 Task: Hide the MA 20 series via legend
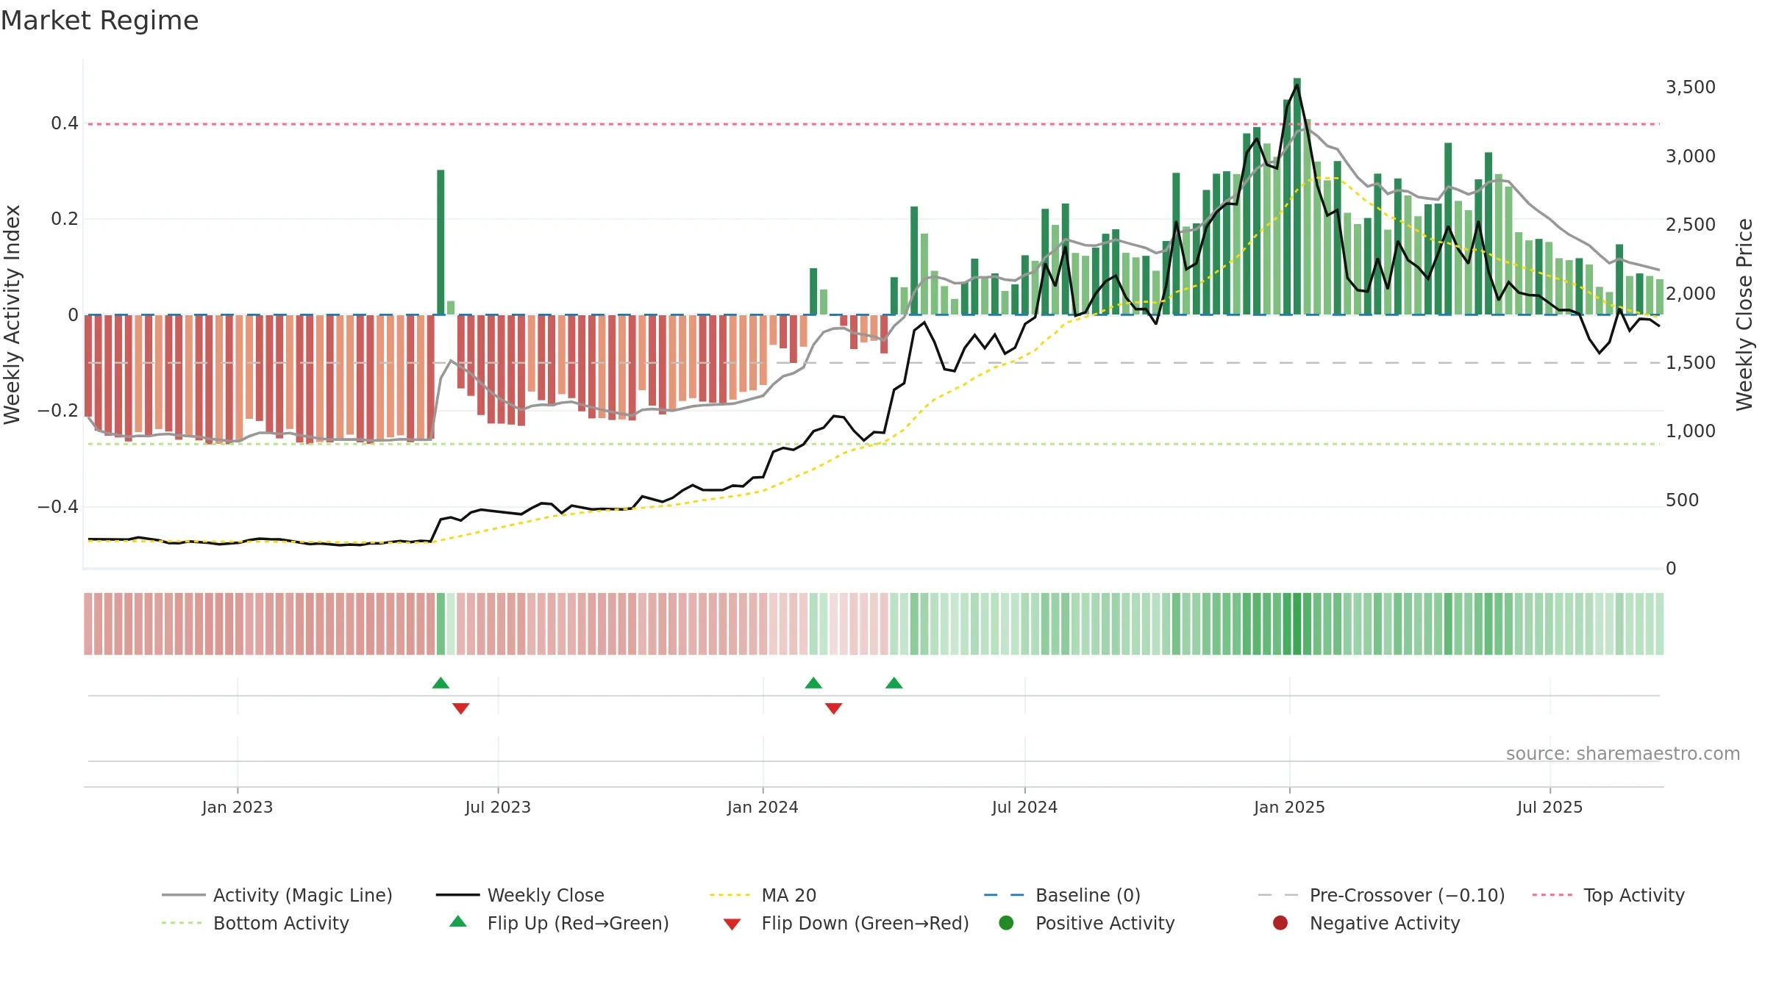click(x=763, y=895)
